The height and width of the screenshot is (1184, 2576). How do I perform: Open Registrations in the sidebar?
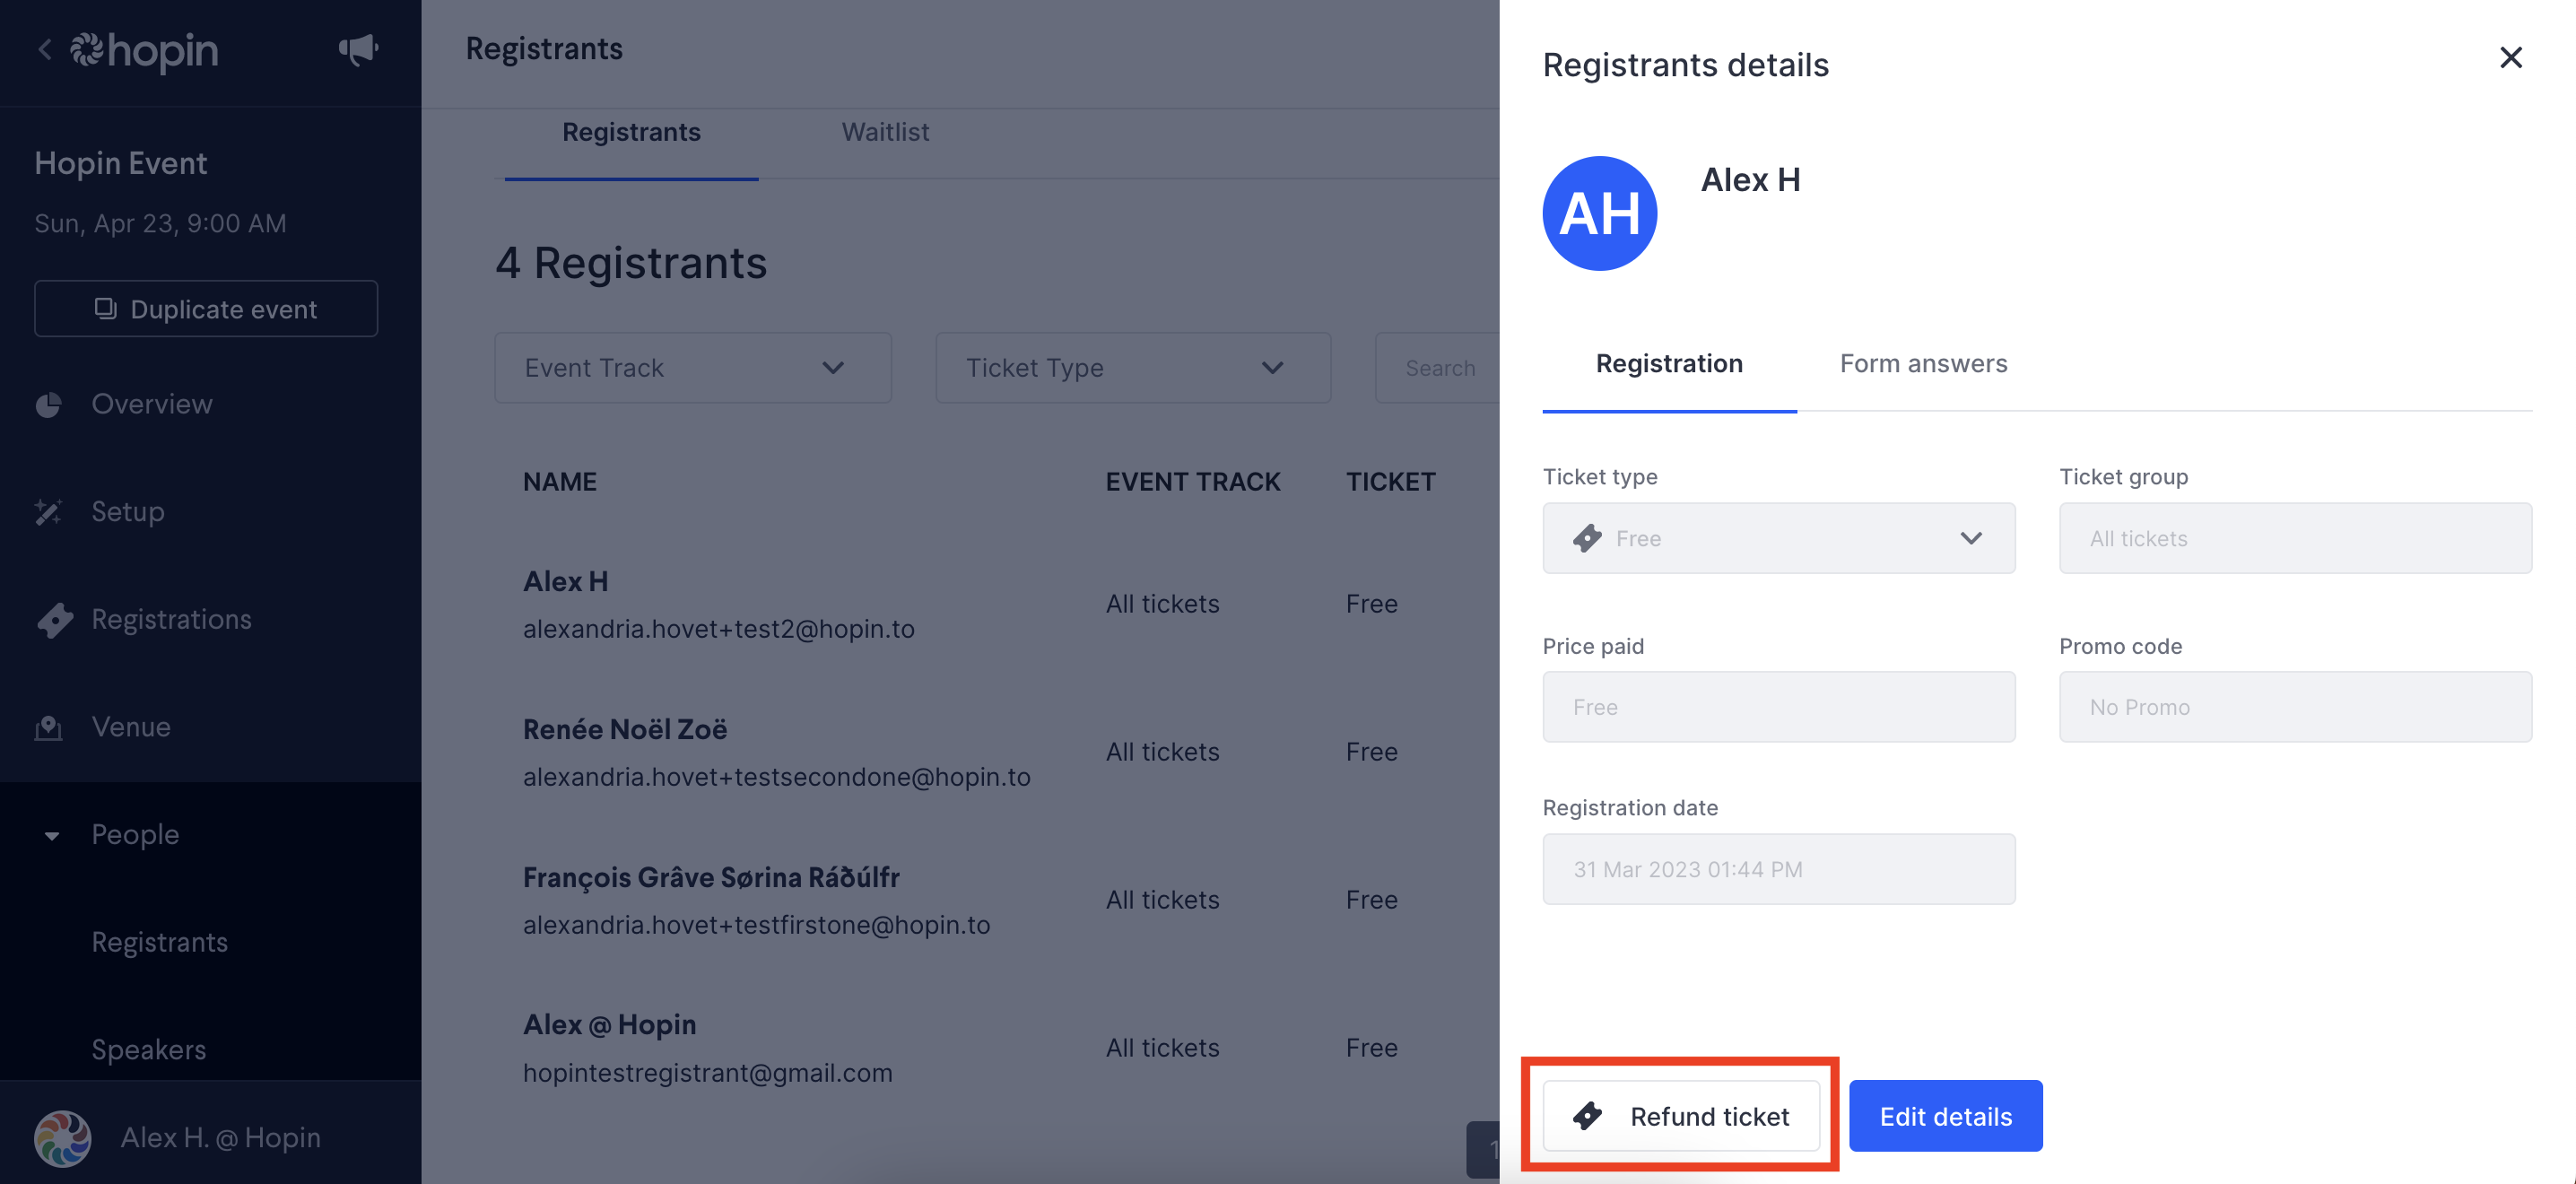[x=171, y=620]
